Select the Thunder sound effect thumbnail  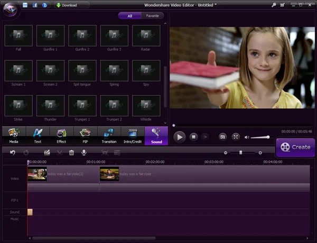(50, 105)
